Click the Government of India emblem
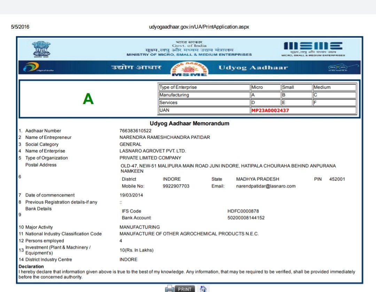 pyautogui.click(x=41, y=49)
